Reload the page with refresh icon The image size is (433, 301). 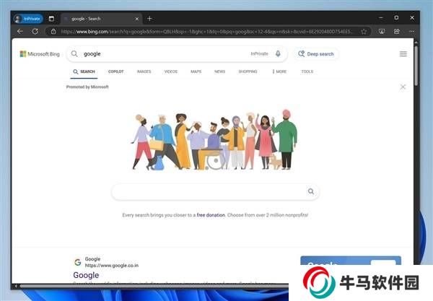(x=35, y=31)
